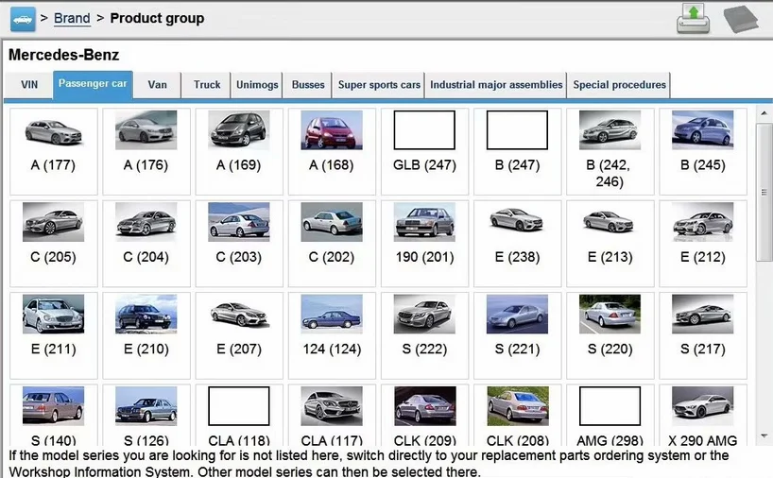Screen dimensions: 773x478
Task: Open the CLA (118) model tile
Action: click(x=238, y=415)
